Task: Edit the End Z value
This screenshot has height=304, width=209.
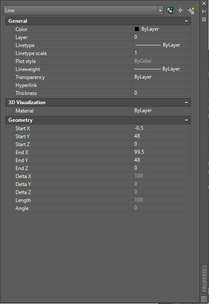Action: [x=162, y=168]
